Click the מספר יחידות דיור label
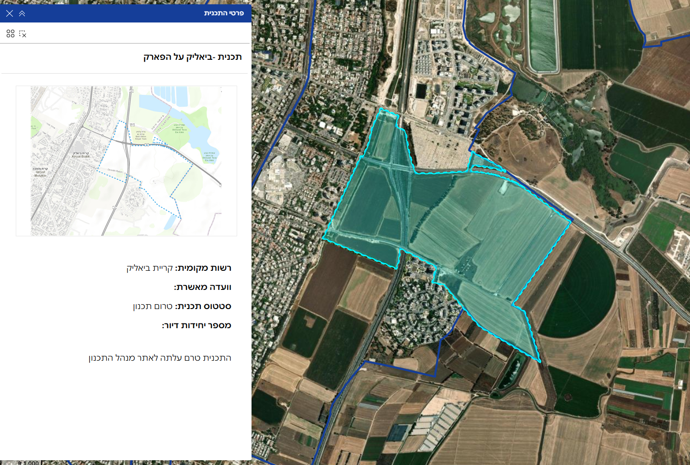The height and width of the screenshot is (465, 690). tap(197, 325)
